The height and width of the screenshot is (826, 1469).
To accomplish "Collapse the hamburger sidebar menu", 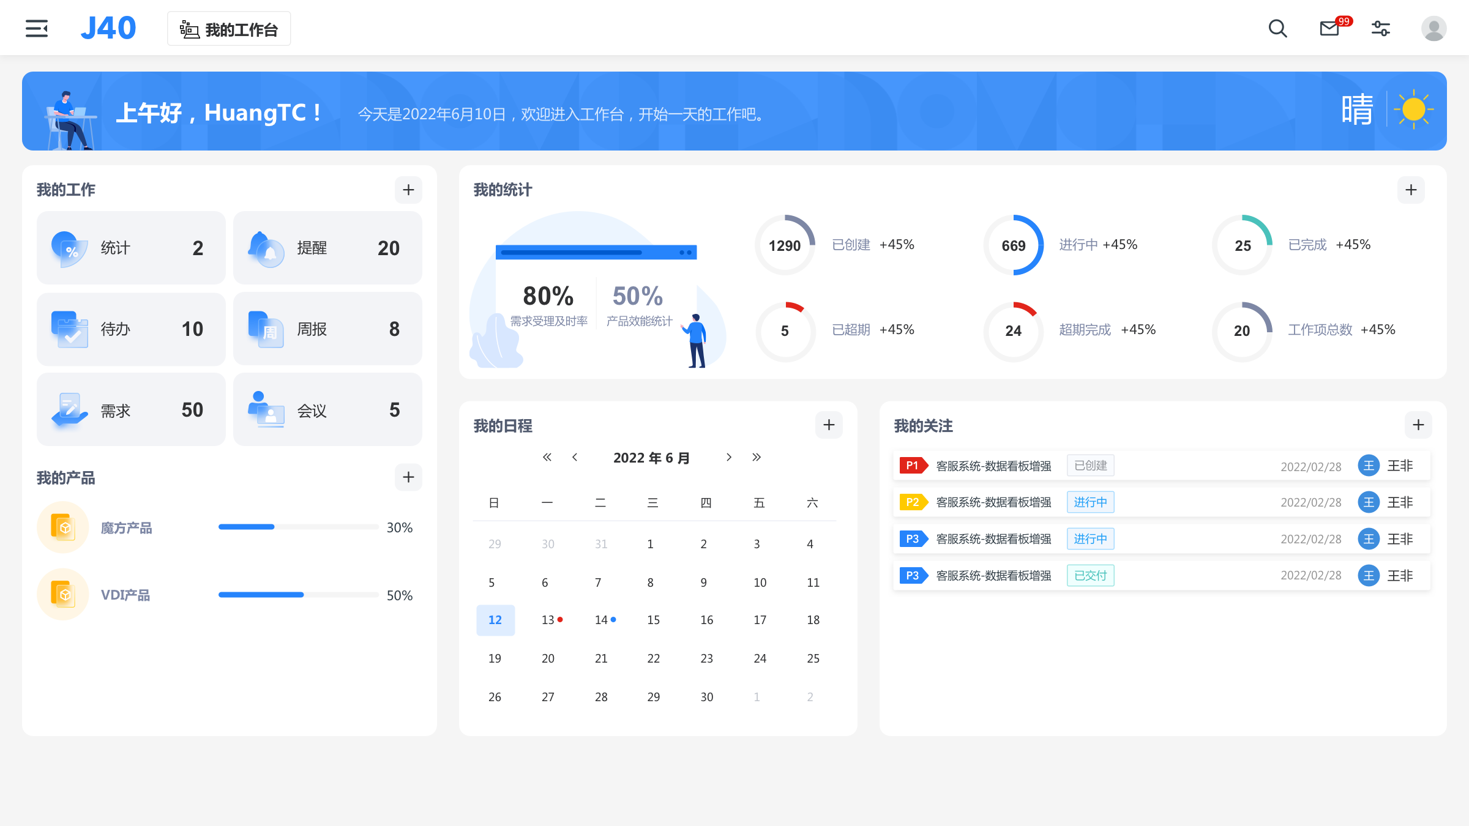I will tap(37, 28).
